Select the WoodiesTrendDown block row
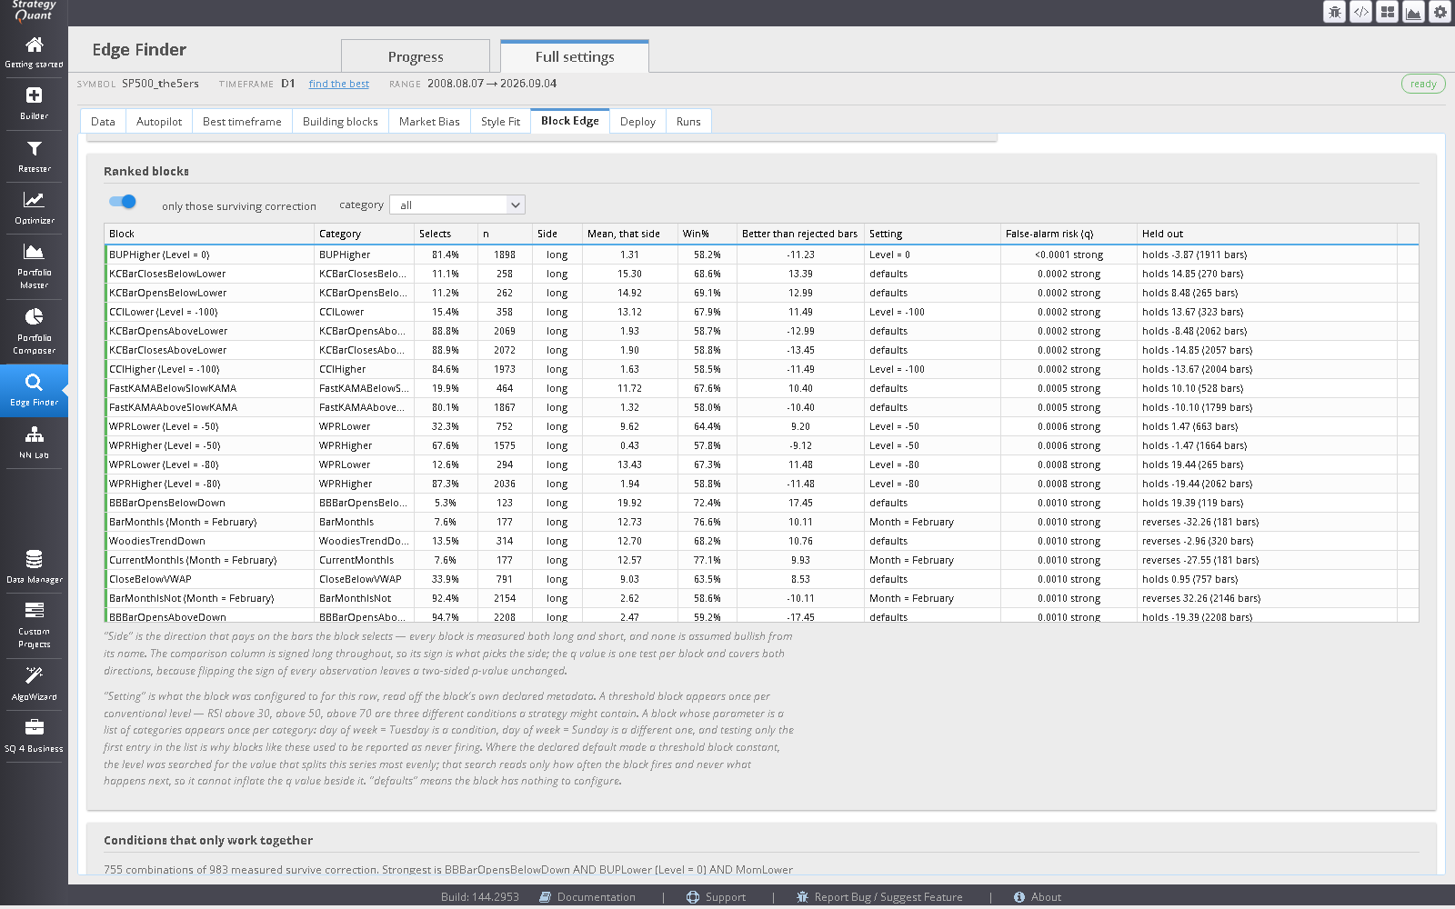The image size is (1455, 909). click(761, 541)
